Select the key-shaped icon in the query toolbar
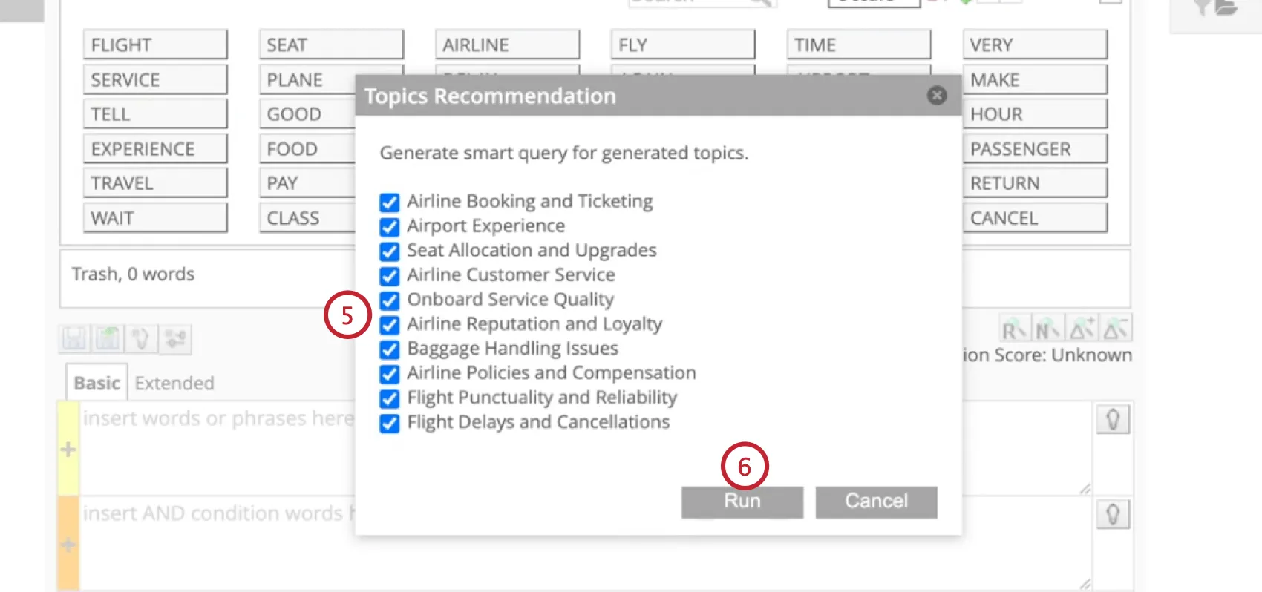1262x592 pixels. pyautogui.click(x=140, y=338)
